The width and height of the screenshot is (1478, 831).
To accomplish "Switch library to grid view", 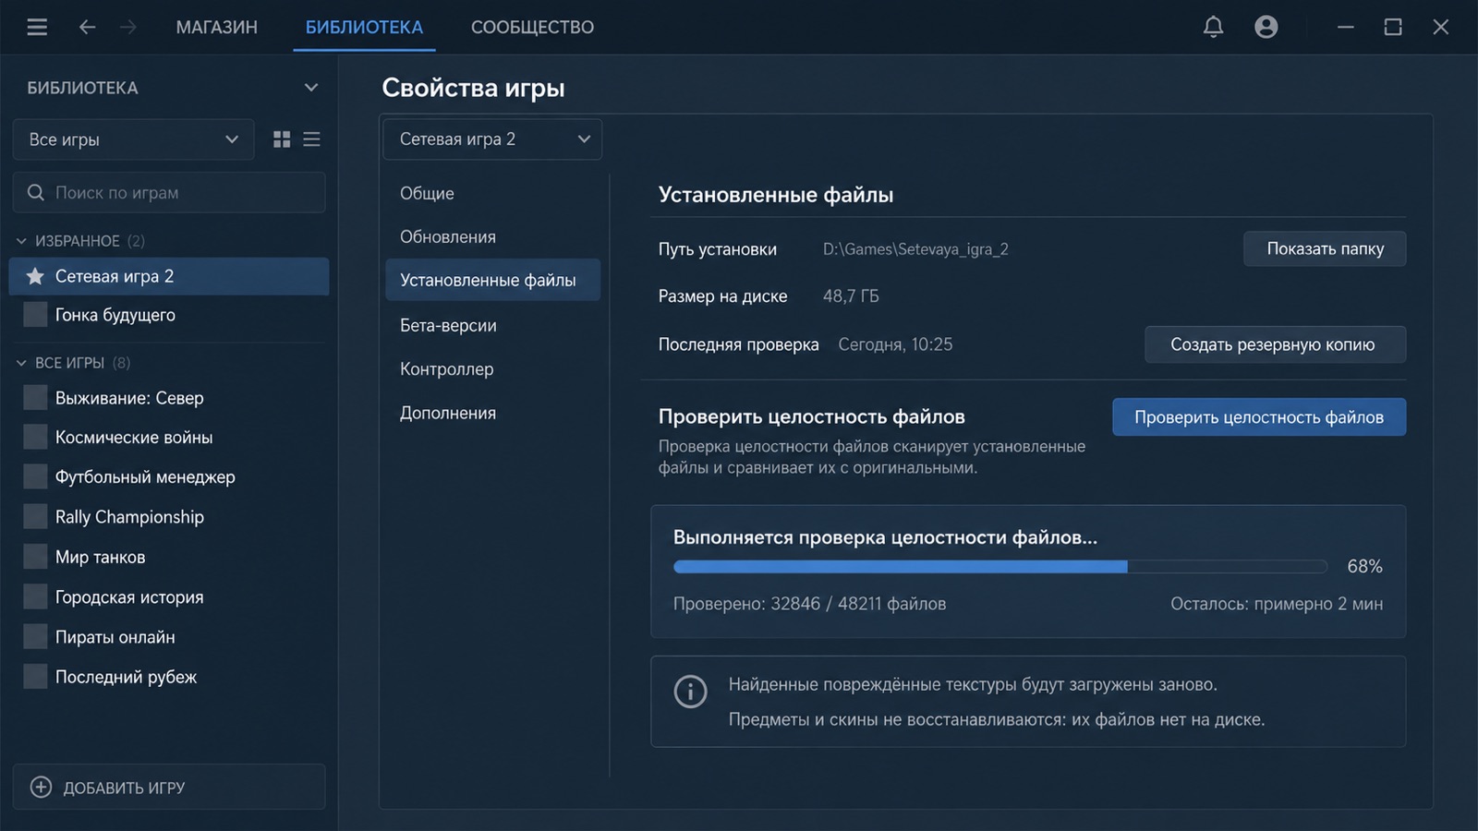I will [282, 139].
